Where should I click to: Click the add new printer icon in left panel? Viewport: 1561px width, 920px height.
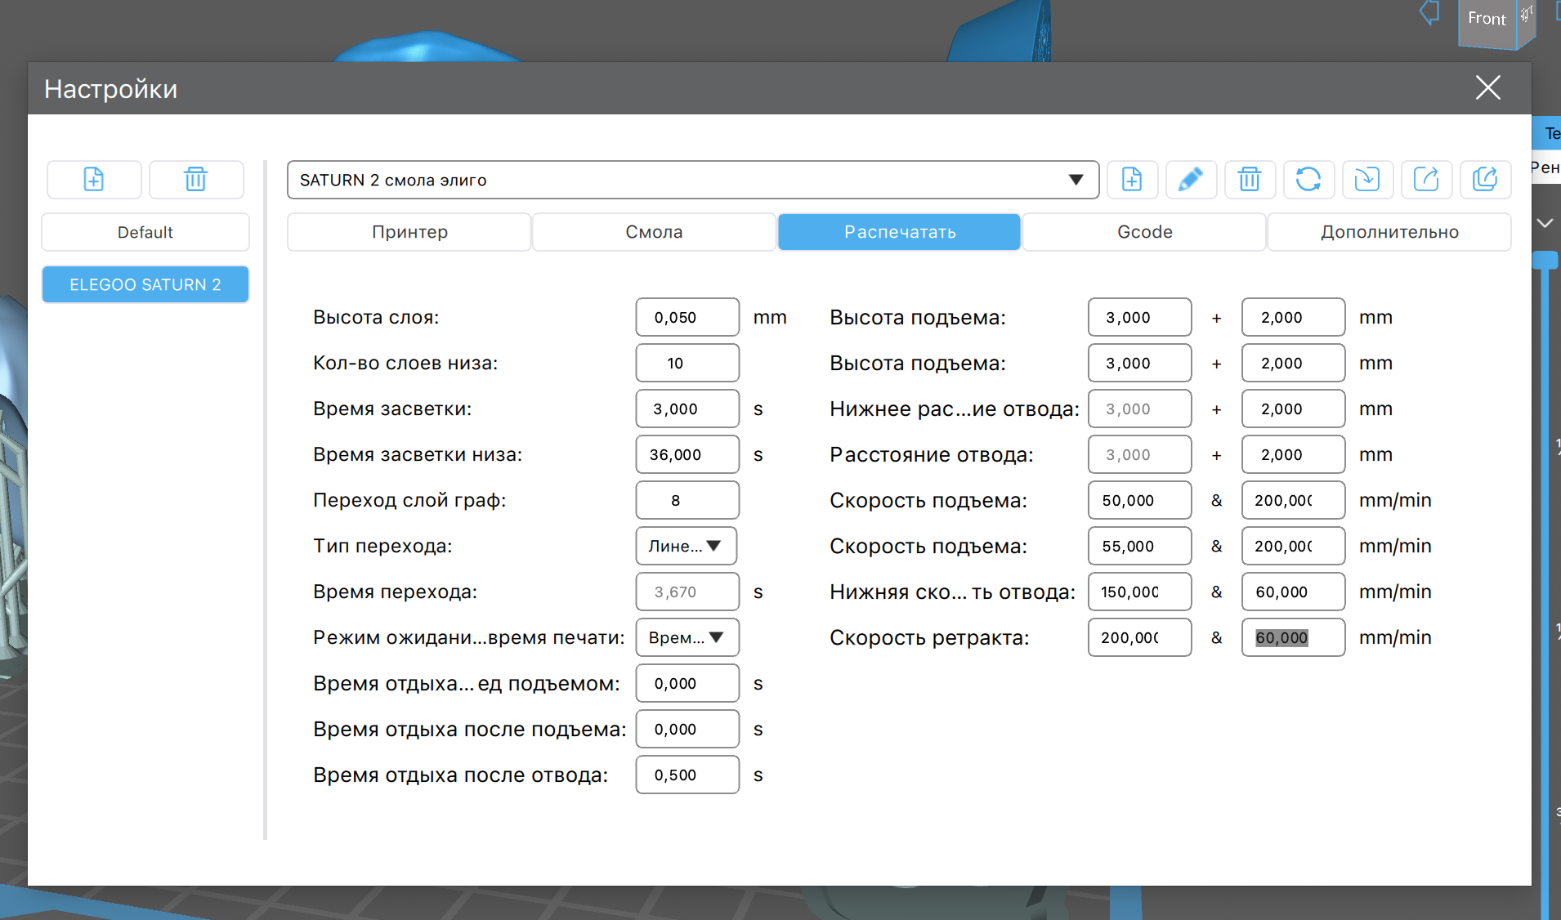[x=94, y=179]
